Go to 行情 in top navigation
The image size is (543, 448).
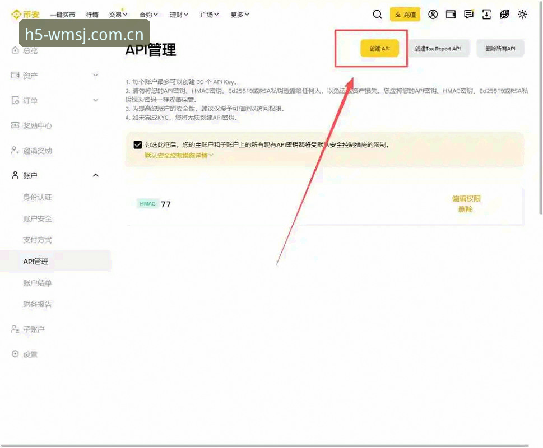pos(92,15)
